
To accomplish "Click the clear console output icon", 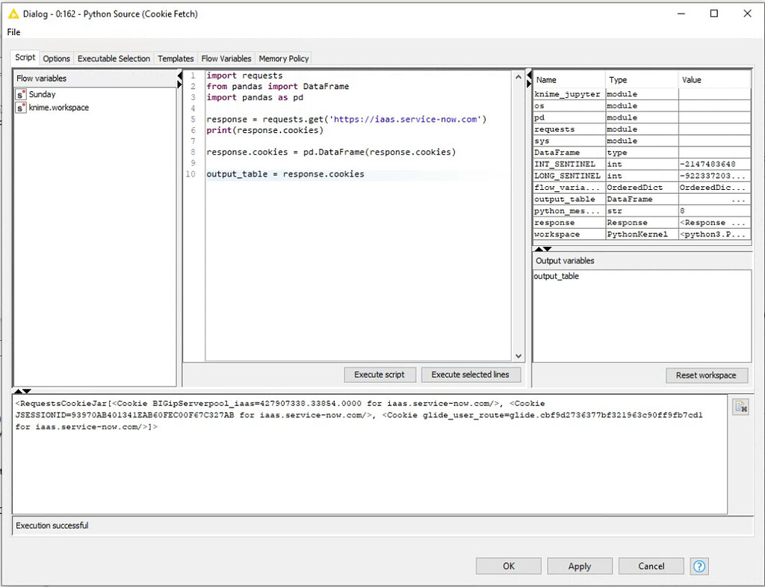I will (740, 406).
